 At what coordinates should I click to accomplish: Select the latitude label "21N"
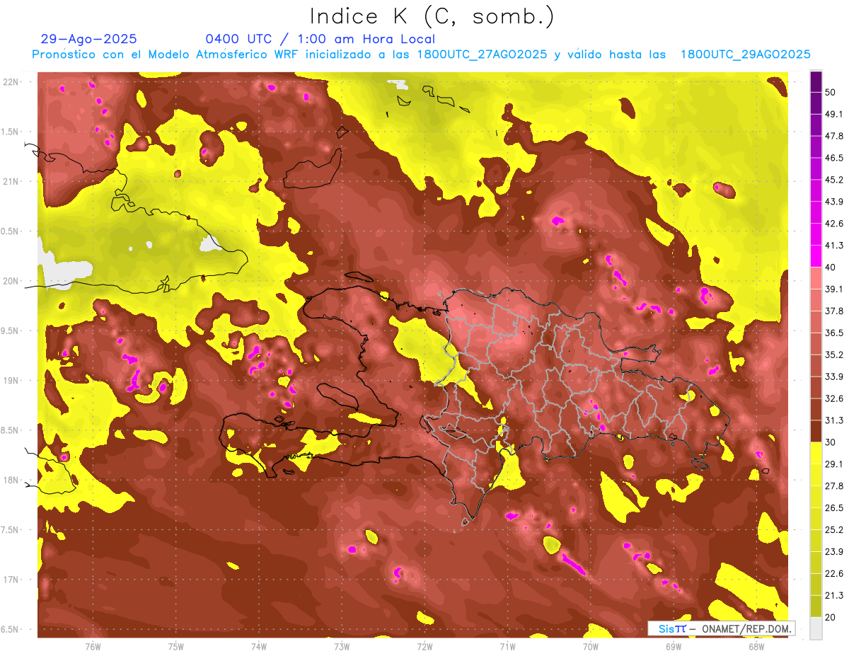11,181
